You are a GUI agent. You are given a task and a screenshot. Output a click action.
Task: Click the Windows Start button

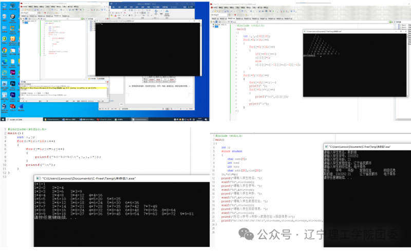click(x=3, y=120)
